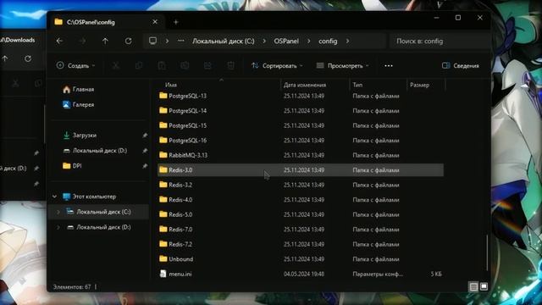Select the Redis-3.0 folder

(301, 170)
